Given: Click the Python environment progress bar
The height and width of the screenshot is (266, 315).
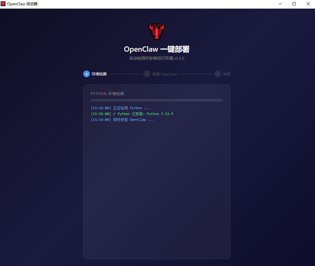Looking at the screenshot, I should 157,100.
